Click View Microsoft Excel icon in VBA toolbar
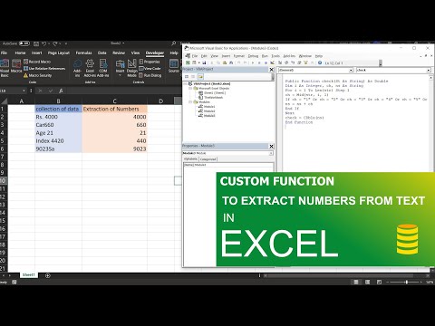 188,62
